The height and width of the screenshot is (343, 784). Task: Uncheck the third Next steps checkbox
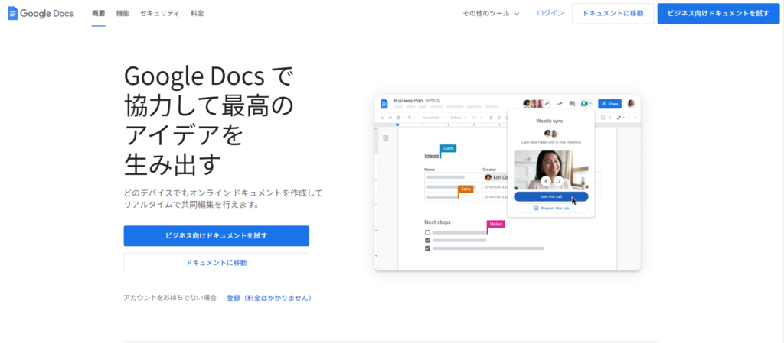427,248
